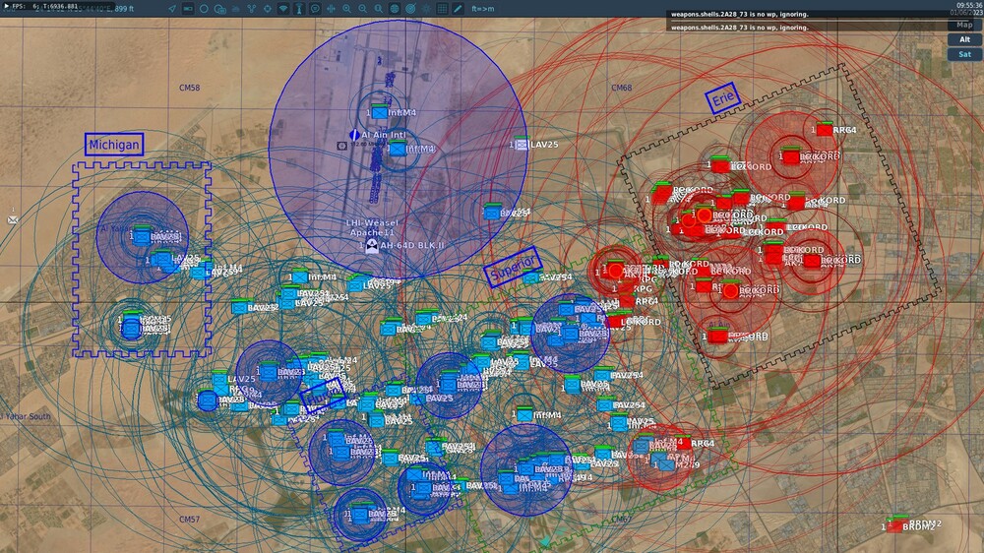Click the dimmed sun brightness icon
Image resolution: width=984 pixels, height=553 pixels.
coord(426,9)
